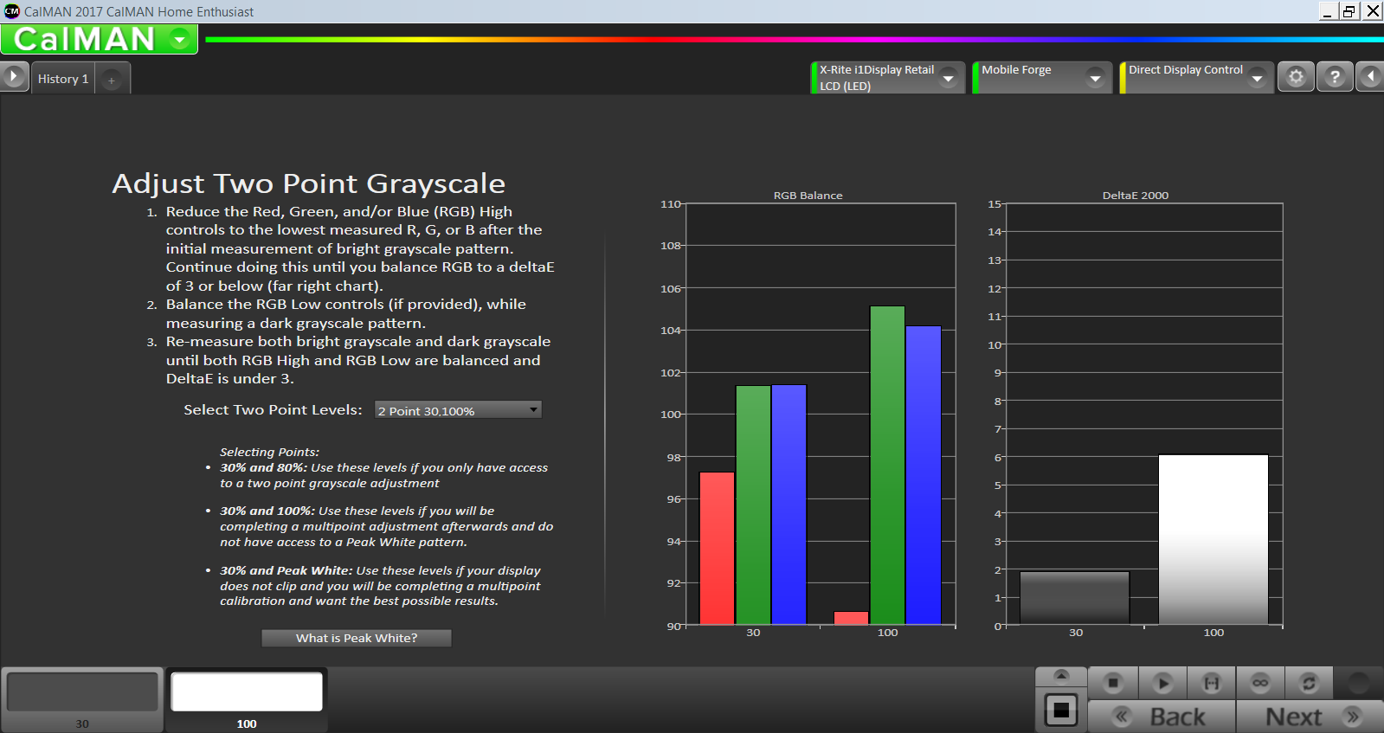The height and width of the screenshot is (733, 1384).
Task: Click the blue bar at 100 in RGB Balance
Action: (924, 475)
